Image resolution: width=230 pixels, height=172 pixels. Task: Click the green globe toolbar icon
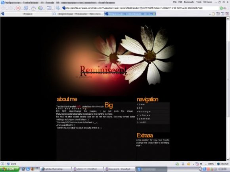[x=40, y=8]
